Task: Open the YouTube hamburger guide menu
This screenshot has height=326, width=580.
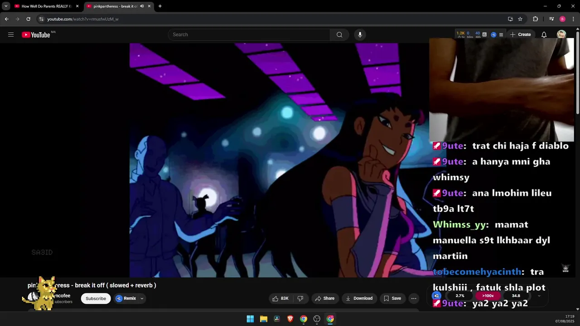Action: tap(11, 34)
